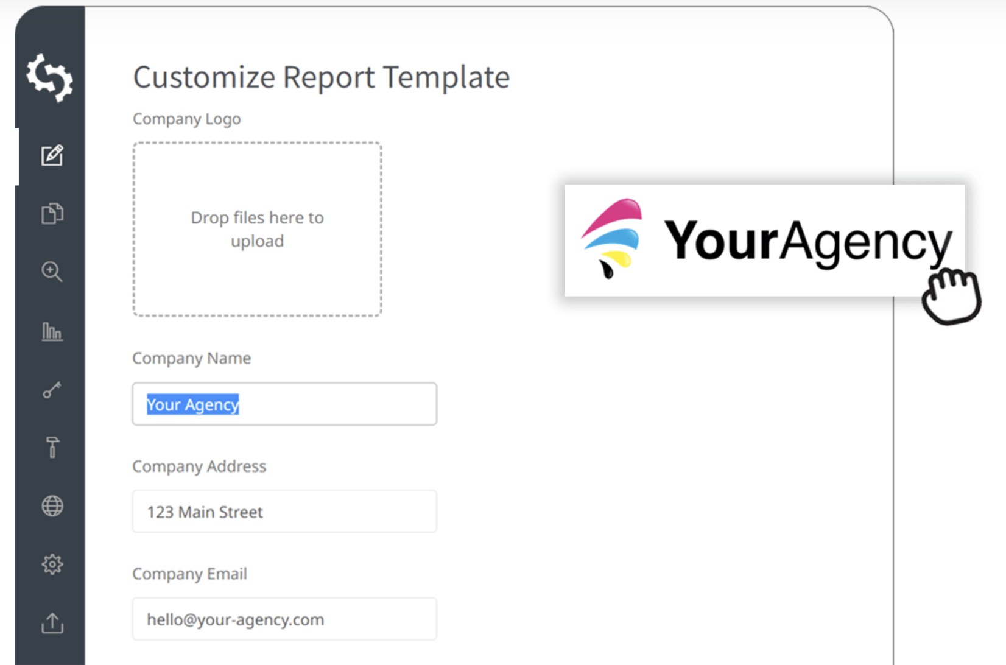Open the edit pencil sidebar section
Screen dimensions: 1006x665
pyautogui.click(x=52, y=155)
